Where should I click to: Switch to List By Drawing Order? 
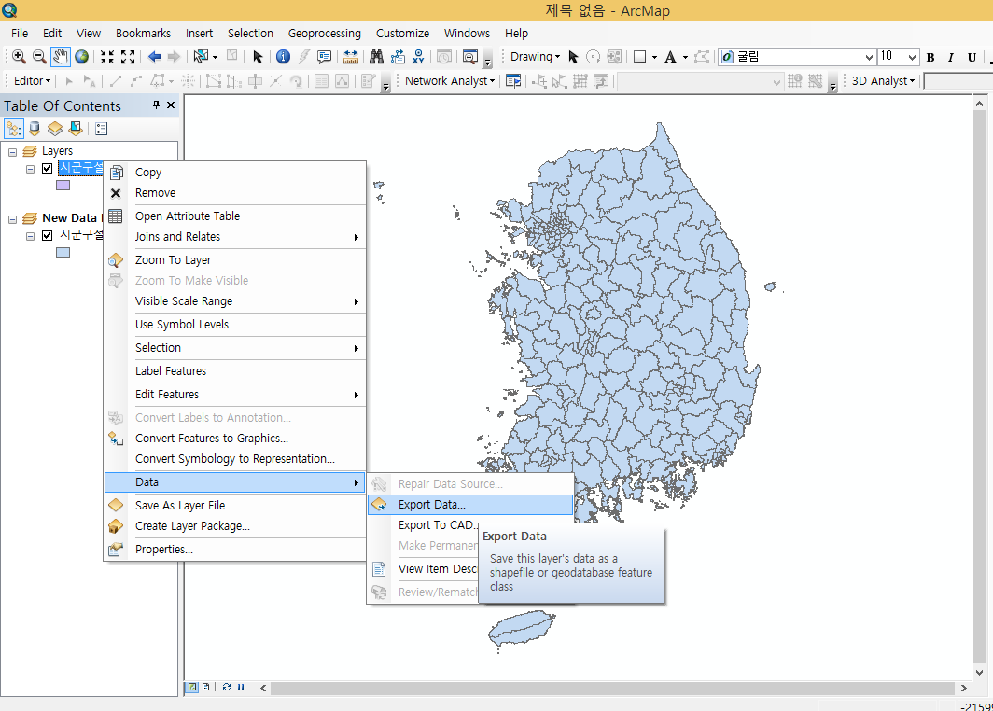(x=14, y=129)
